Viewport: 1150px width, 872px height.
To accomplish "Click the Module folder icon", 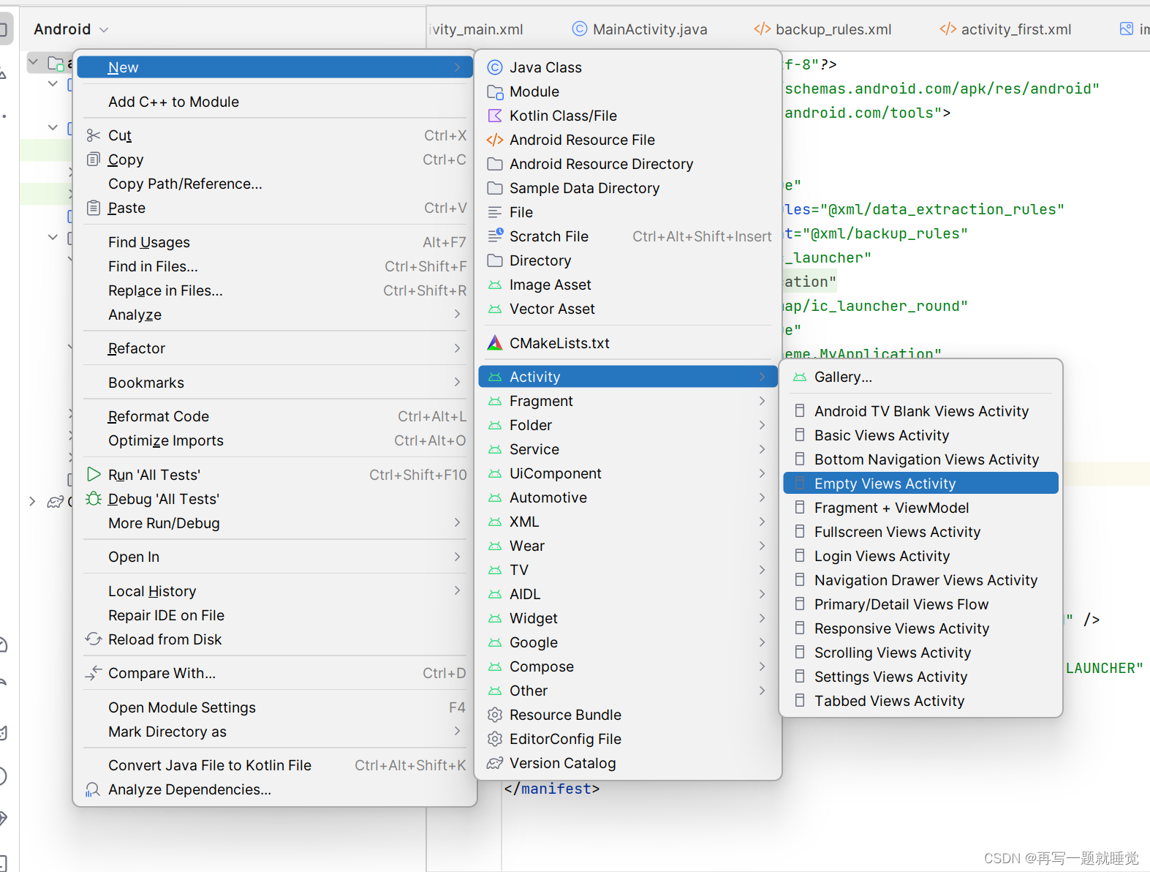I will click(495, 91).
